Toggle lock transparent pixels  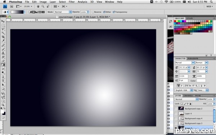(182, 104)
